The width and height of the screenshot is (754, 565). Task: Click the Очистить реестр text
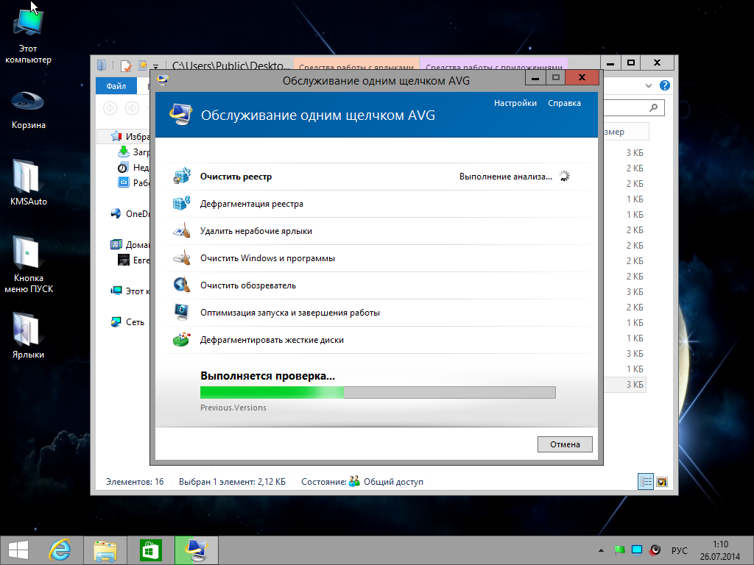pos(236,177)
